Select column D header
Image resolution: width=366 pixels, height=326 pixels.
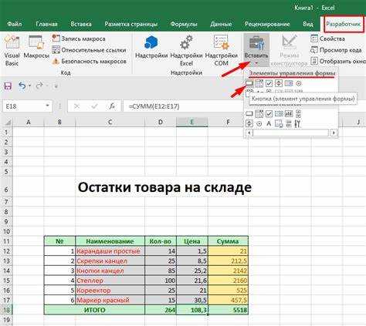(x=161, y=122)
